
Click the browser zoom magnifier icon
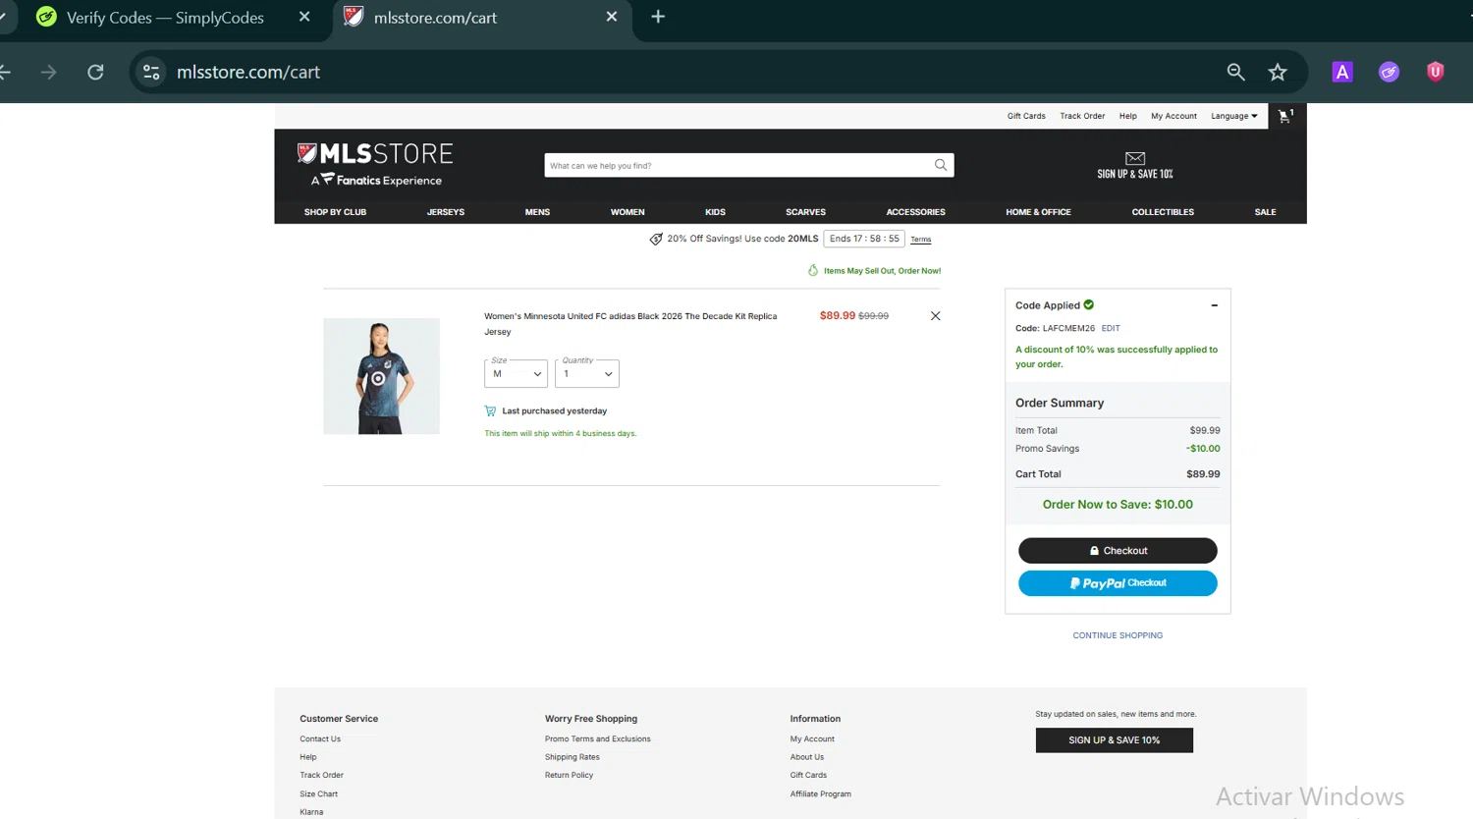pos(1236,72)
